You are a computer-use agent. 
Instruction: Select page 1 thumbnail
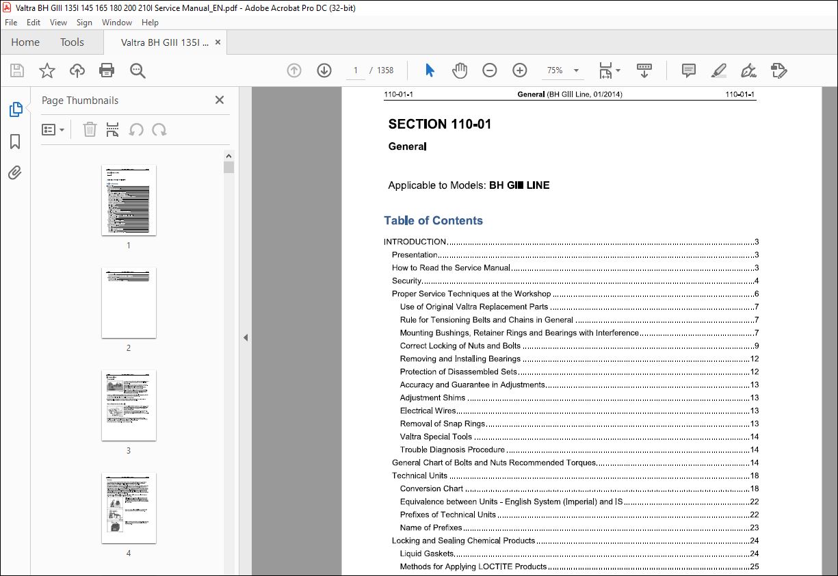(129, 200)
